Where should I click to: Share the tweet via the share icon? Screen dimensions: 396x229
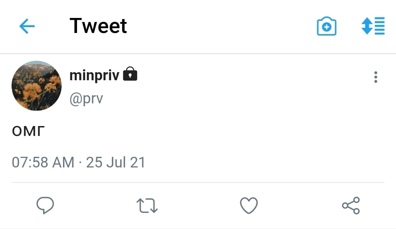click(351, 205)
